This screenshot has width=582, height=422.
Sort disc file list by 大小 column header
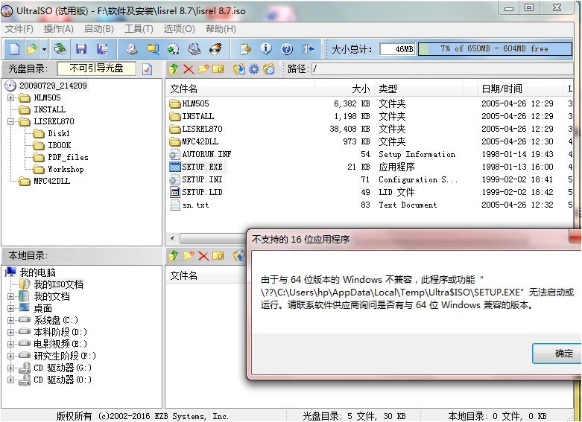344,89
